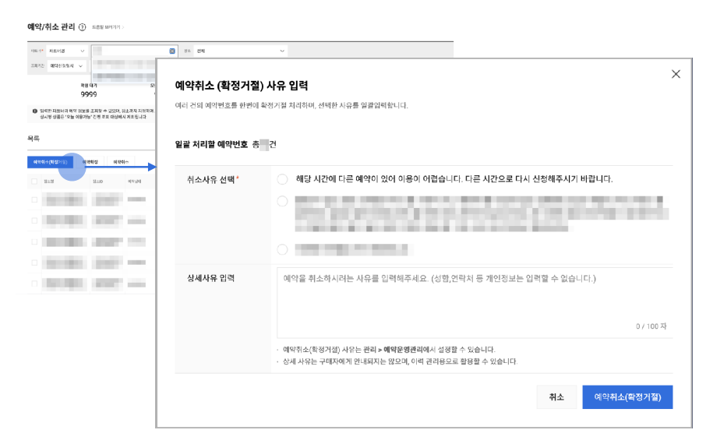Click 취소 to dismiss the dialog
706x437 pixels.
tap(556, 396)
